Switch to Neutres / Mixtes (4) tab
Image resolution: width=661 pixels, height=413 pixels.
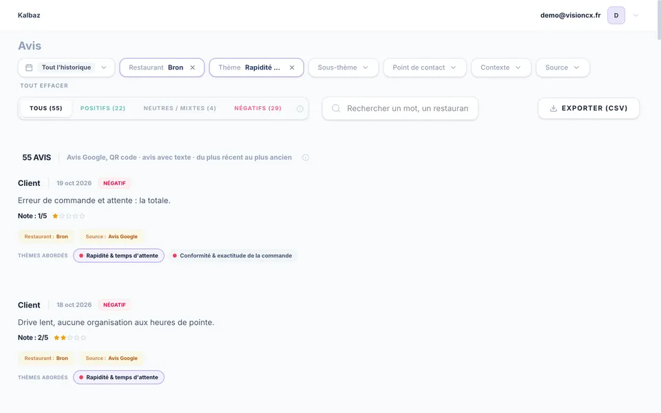(180, 108)
